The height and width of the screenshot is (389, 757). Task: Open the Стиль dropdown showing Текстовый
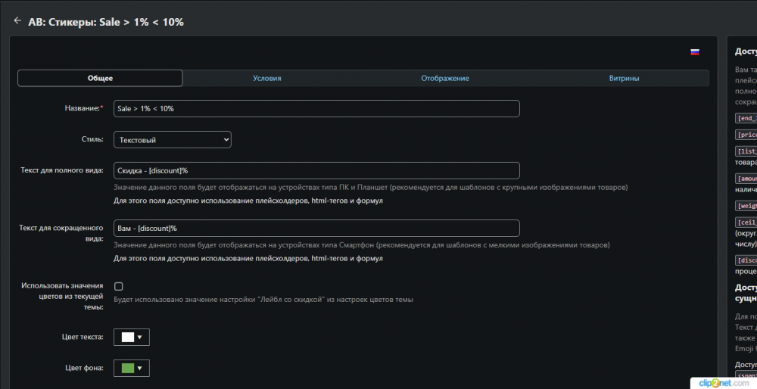(173, 139)
